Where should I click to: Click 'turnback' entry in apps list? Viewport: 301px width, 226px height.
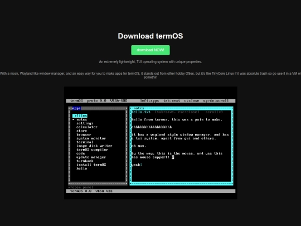click(x=85, y=161)
